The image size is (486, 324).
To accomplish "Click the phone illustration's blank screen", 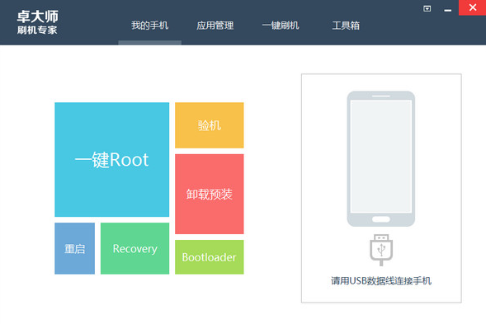I will click(x=381, y=157).
